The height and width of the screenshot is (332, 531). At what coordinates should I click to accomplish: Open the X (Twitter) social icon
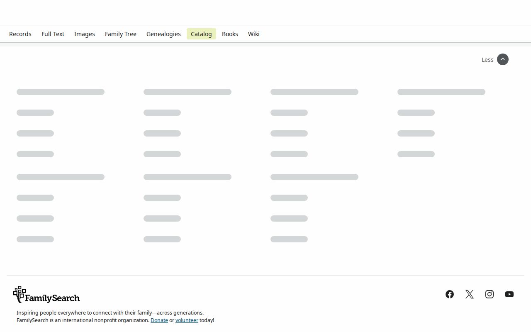pos(470,294)
